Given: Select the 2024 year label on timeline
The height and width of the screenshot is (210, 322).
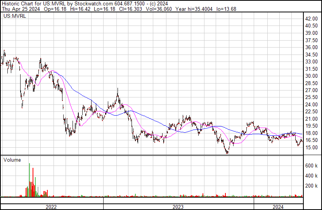Looking at the screenshot, I should (x=278, y=207).
